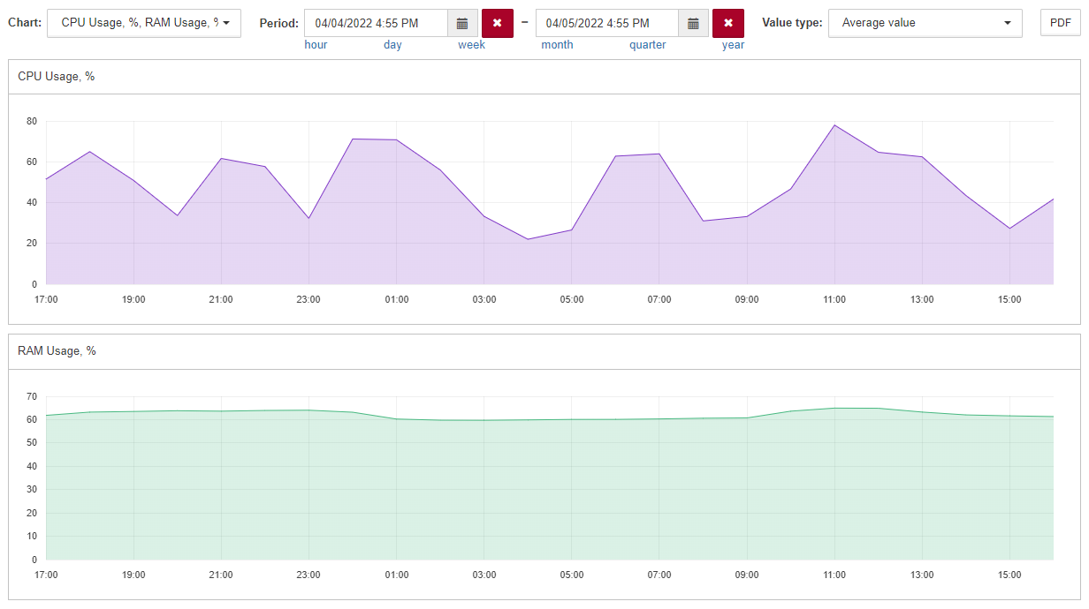The width and height of the screenshot is (1089, 609).
Task: Clear the end date with red X
Action: point(728,23)
